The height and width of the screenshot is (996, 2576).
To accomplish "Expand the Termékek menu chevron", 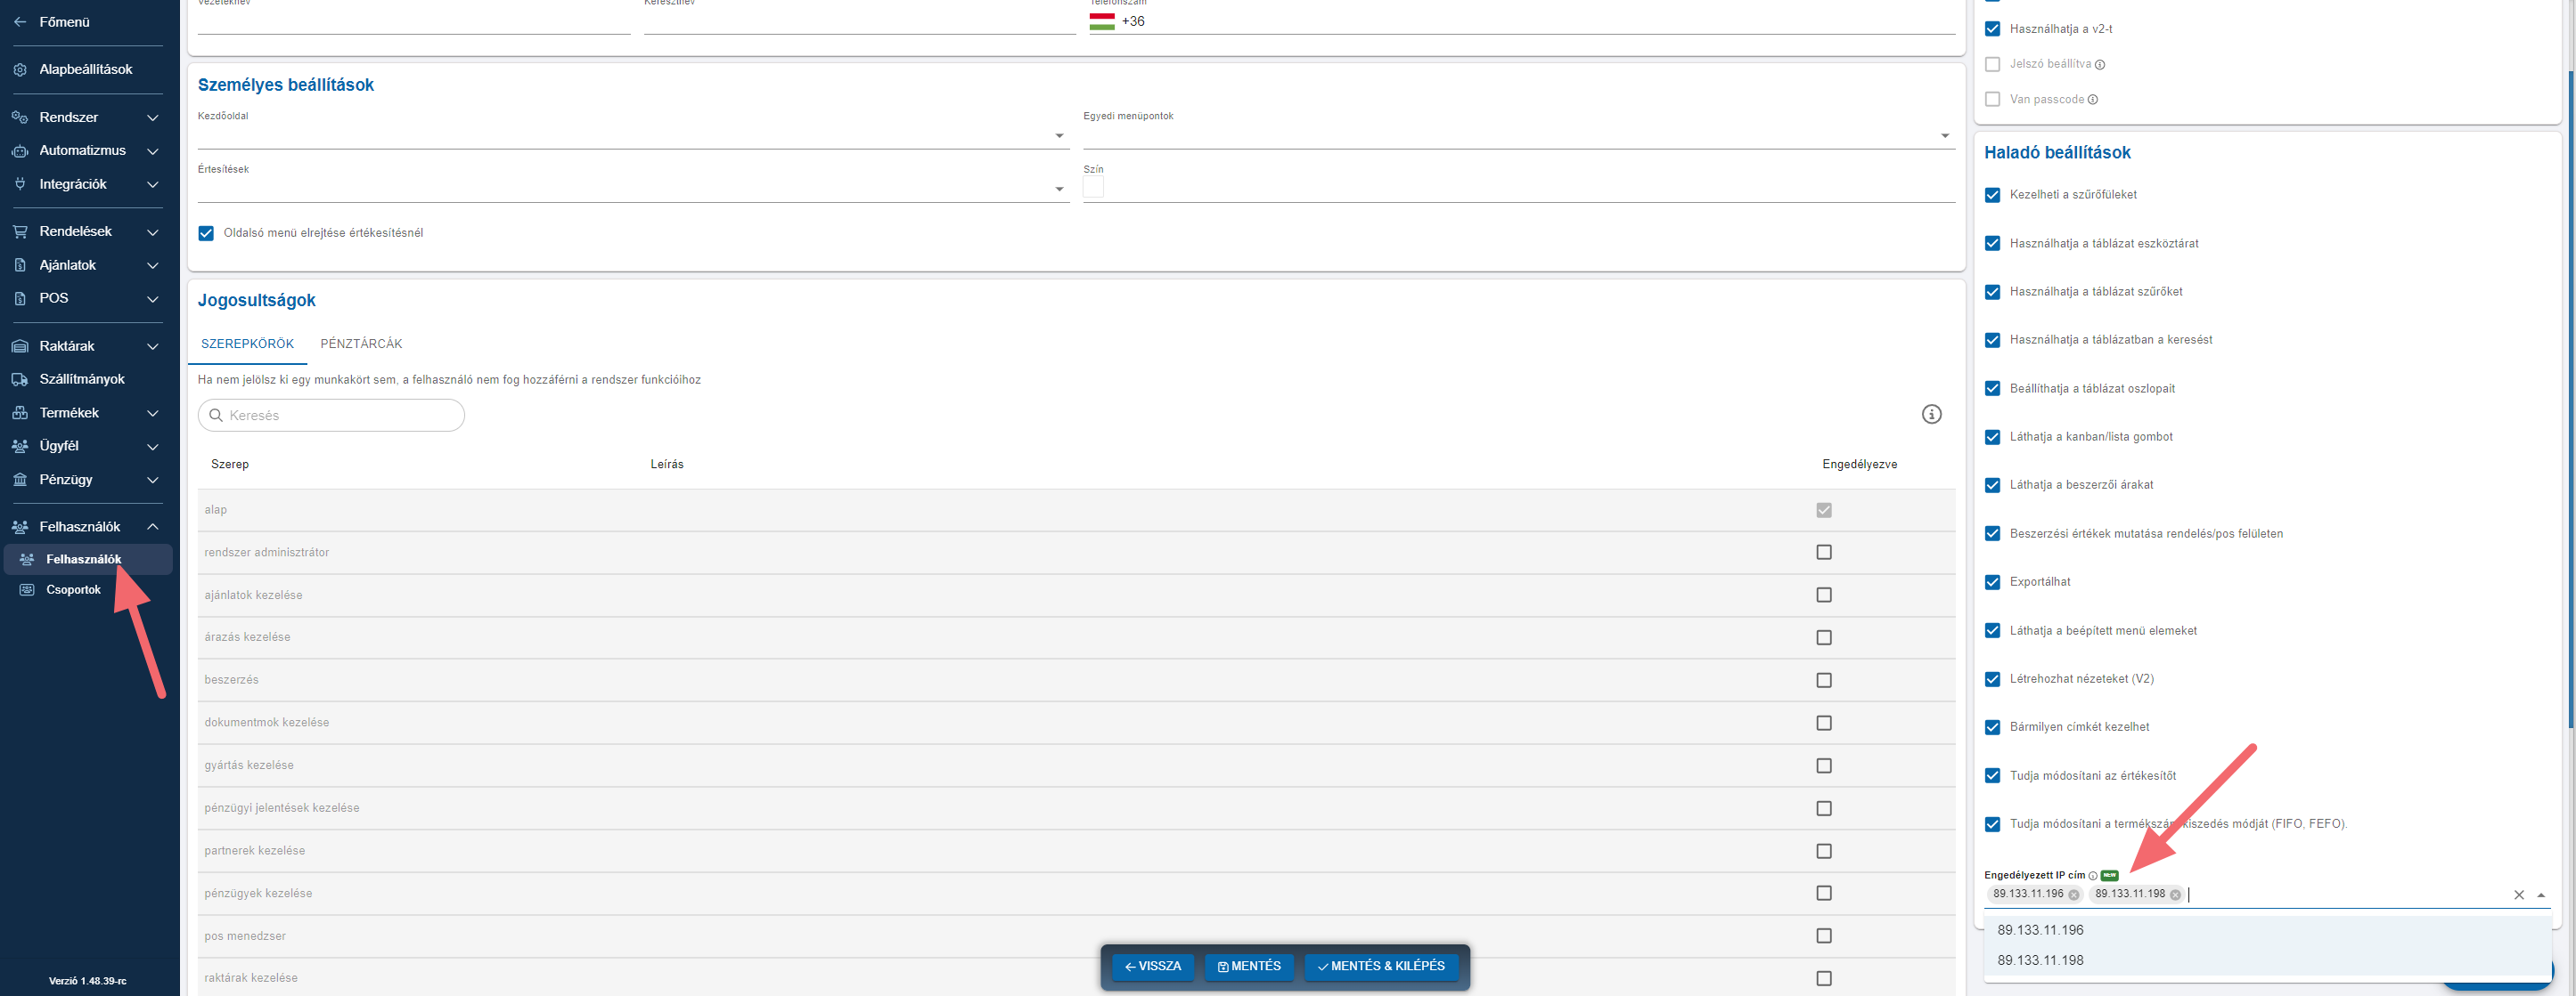I will (x=153, y=414).
